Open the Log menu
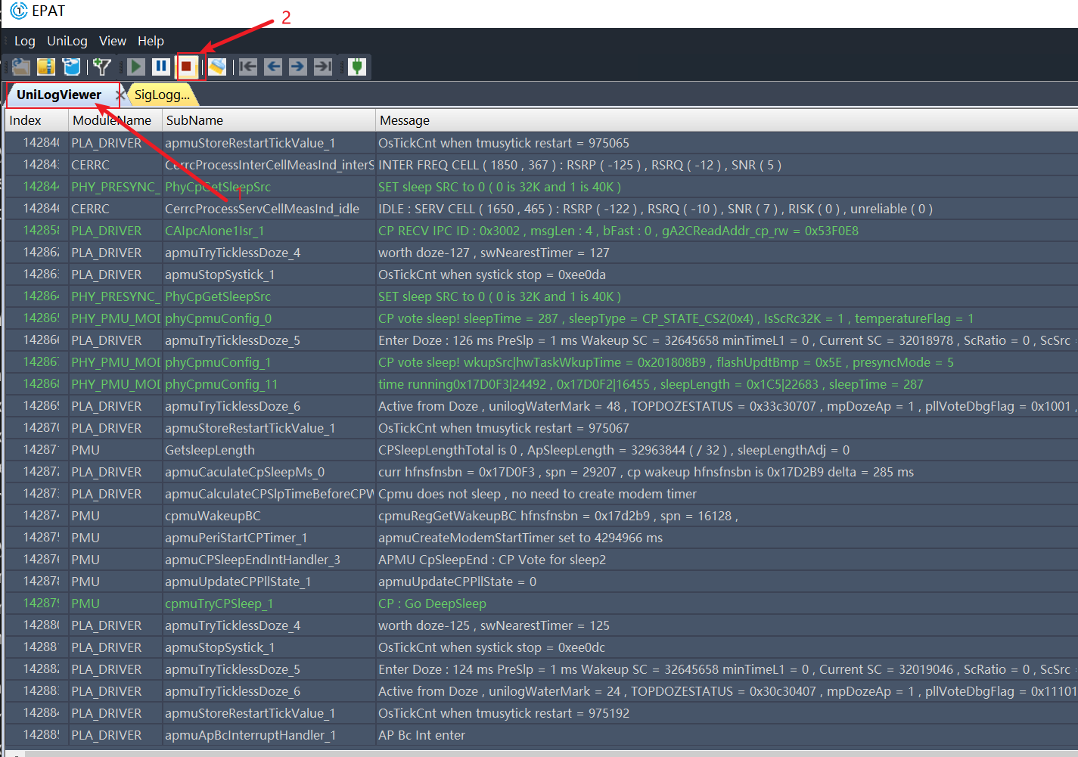This screenshot has height=757, width=1078. (x=25, y=41)
